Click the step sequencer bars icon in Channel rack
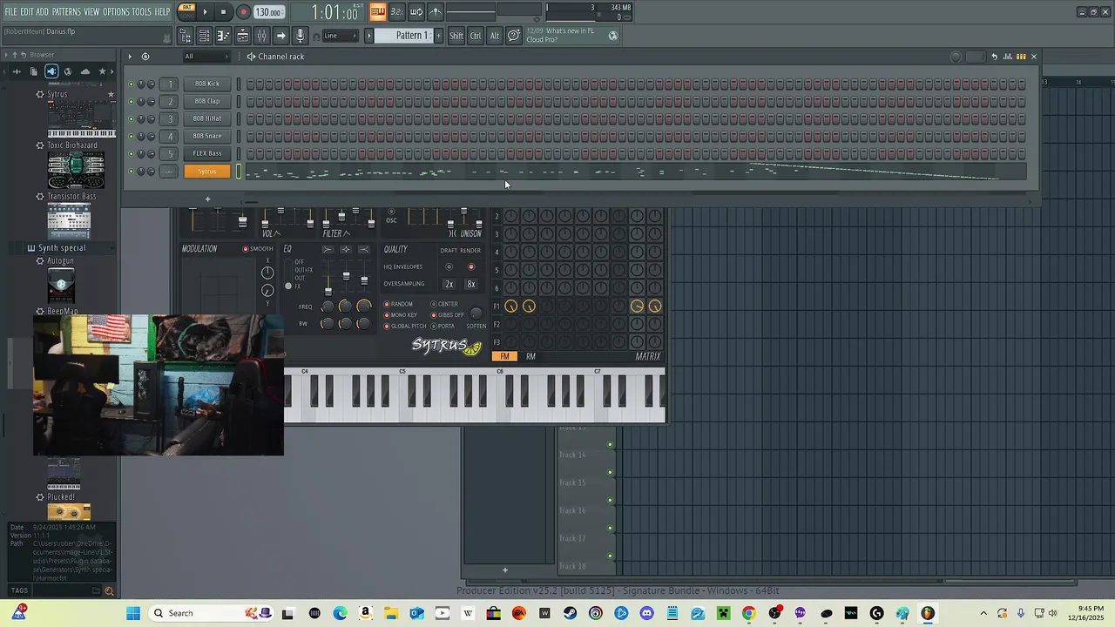 coord(1021,57)
